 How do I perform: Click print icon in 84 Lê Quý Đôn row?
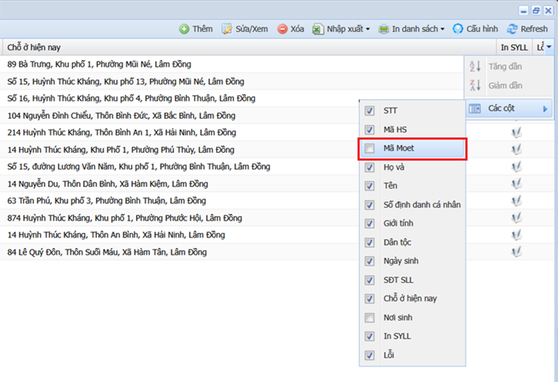click(516, 252)
